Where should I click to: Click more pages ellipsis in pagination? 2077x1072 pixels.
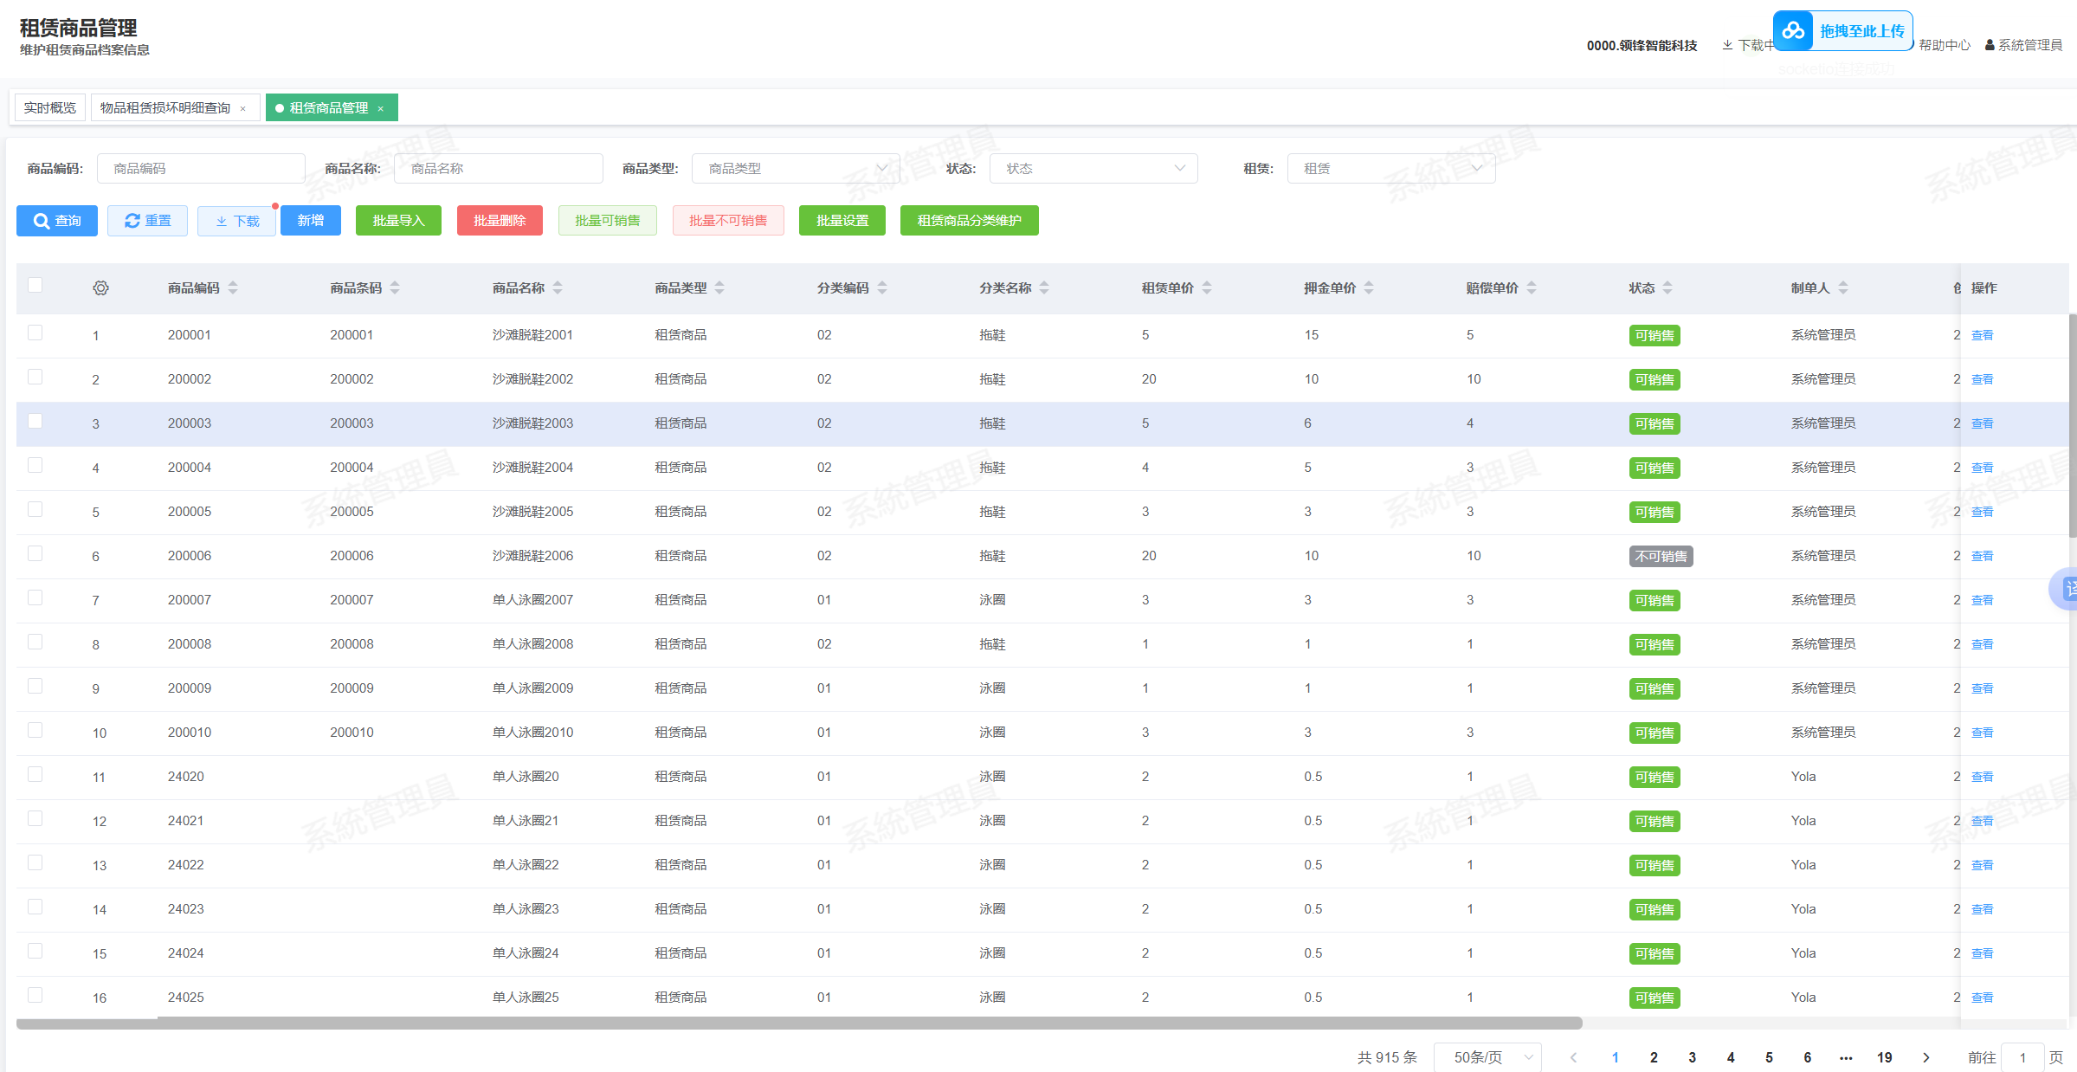point(1846,1057)
